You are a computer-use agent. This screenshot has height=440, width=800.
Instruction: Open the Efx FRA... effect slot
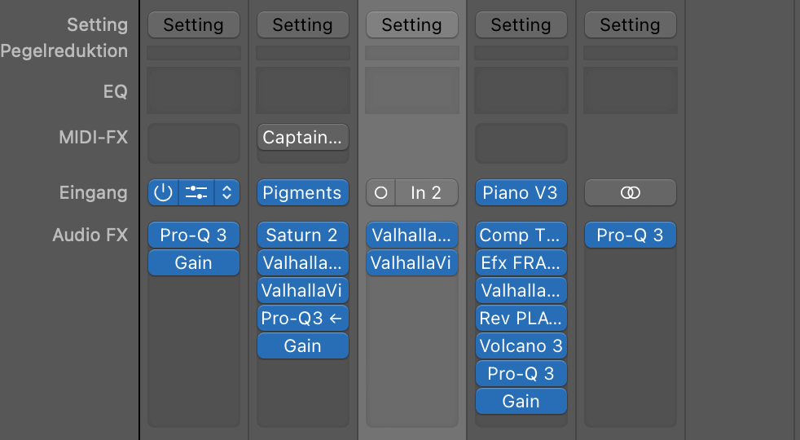521,262
